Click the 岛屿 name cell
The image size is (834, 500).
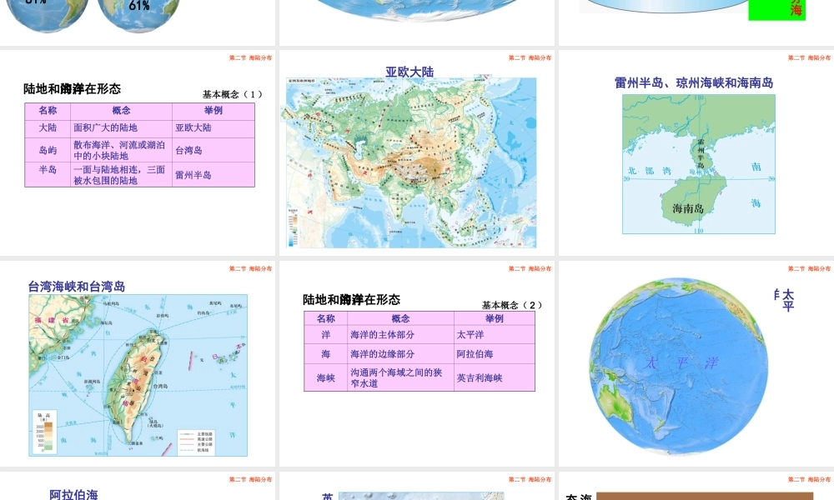pos(48,150)
